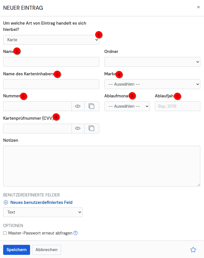
Task: Show the card number with eye icon
Action: click(x=78, y=106)
